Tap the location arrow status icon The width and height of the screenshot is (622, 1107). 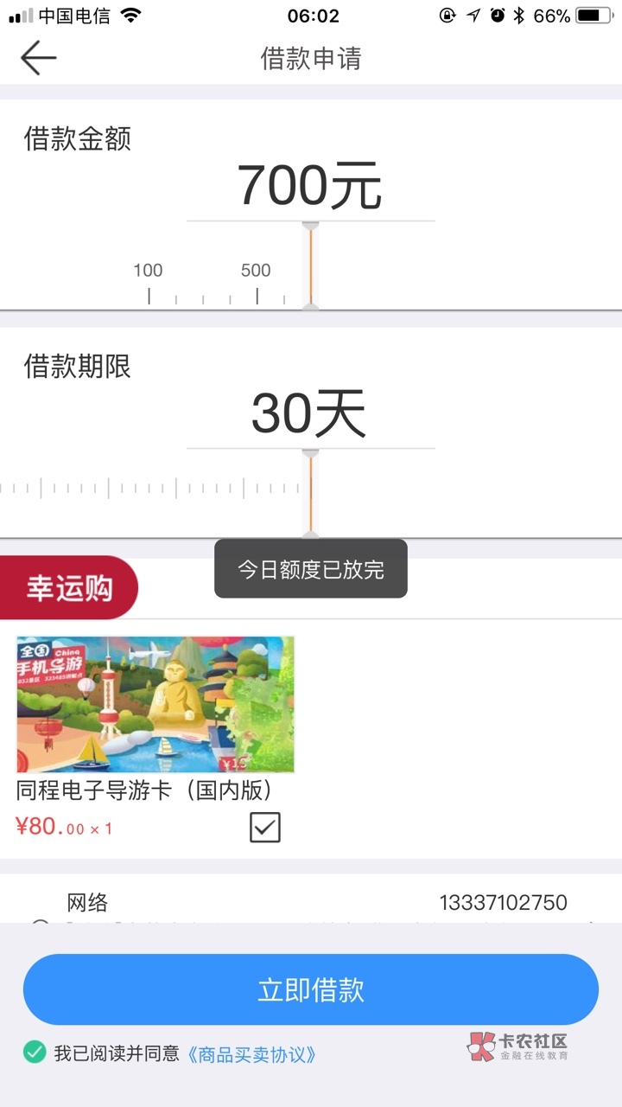tap(473, 16)
